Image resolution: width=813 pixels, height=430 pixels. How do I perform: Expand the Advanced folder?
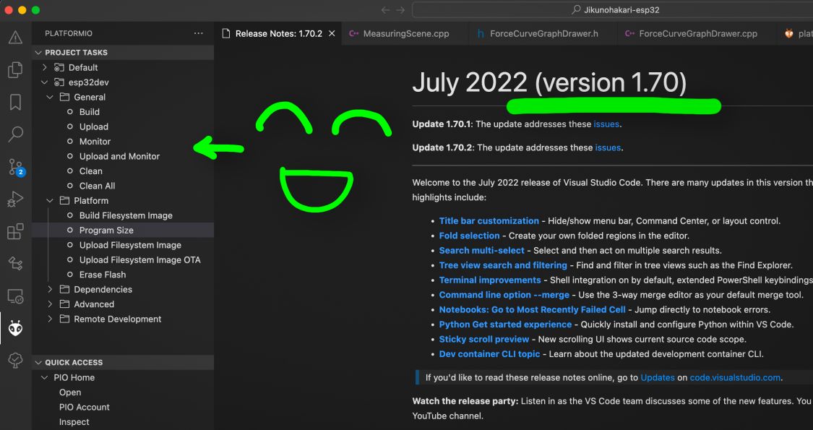click(50, 304)
